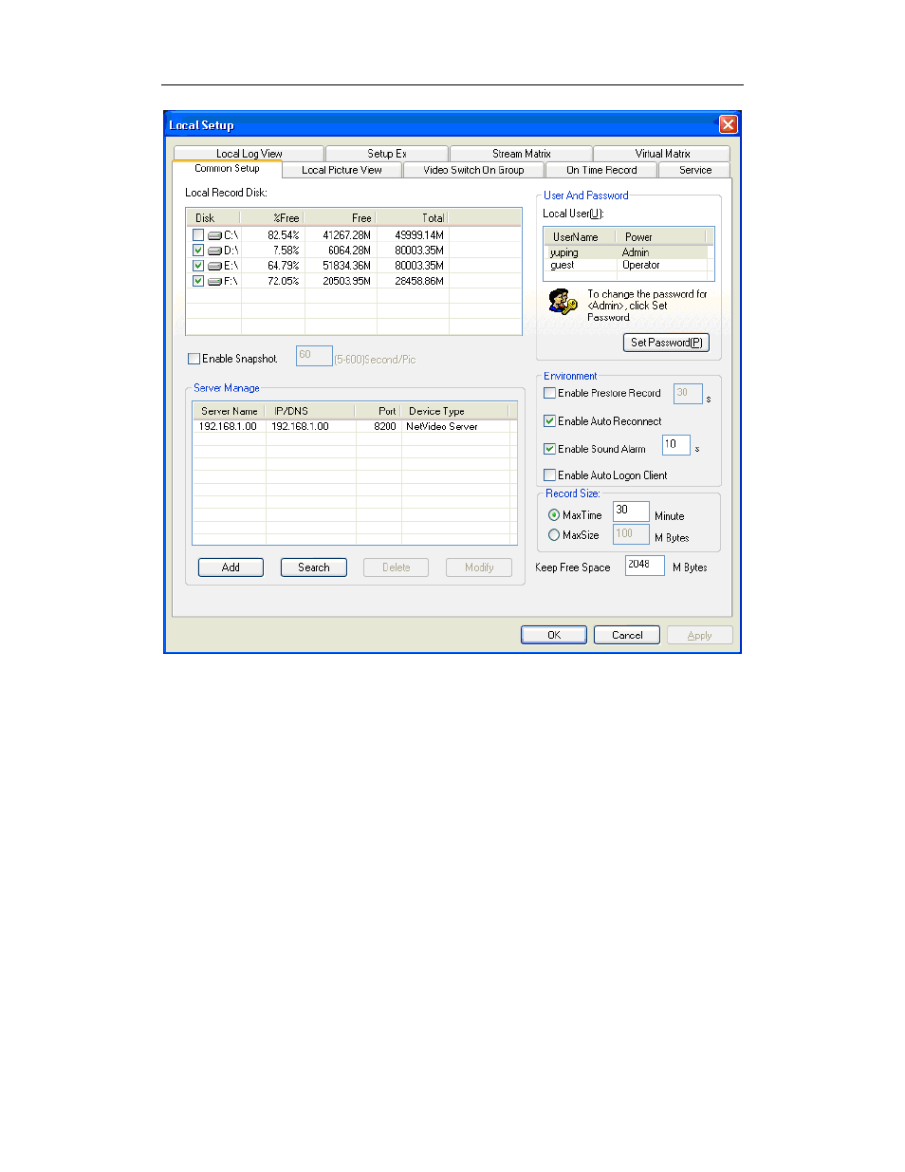Click the user password key icon
This screenshot has height=1172, width=905.
tap(563, 302)
